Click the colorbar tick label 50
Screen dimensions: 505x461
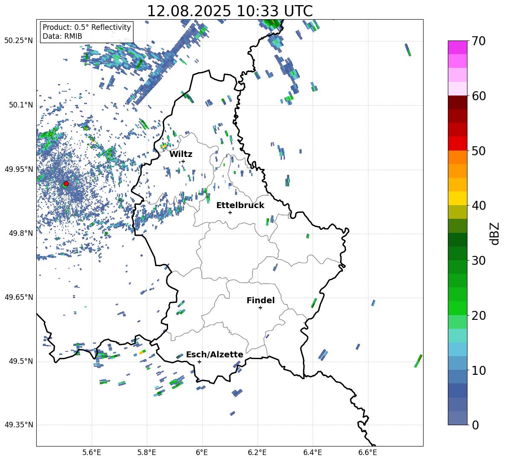tap(479, 151)
